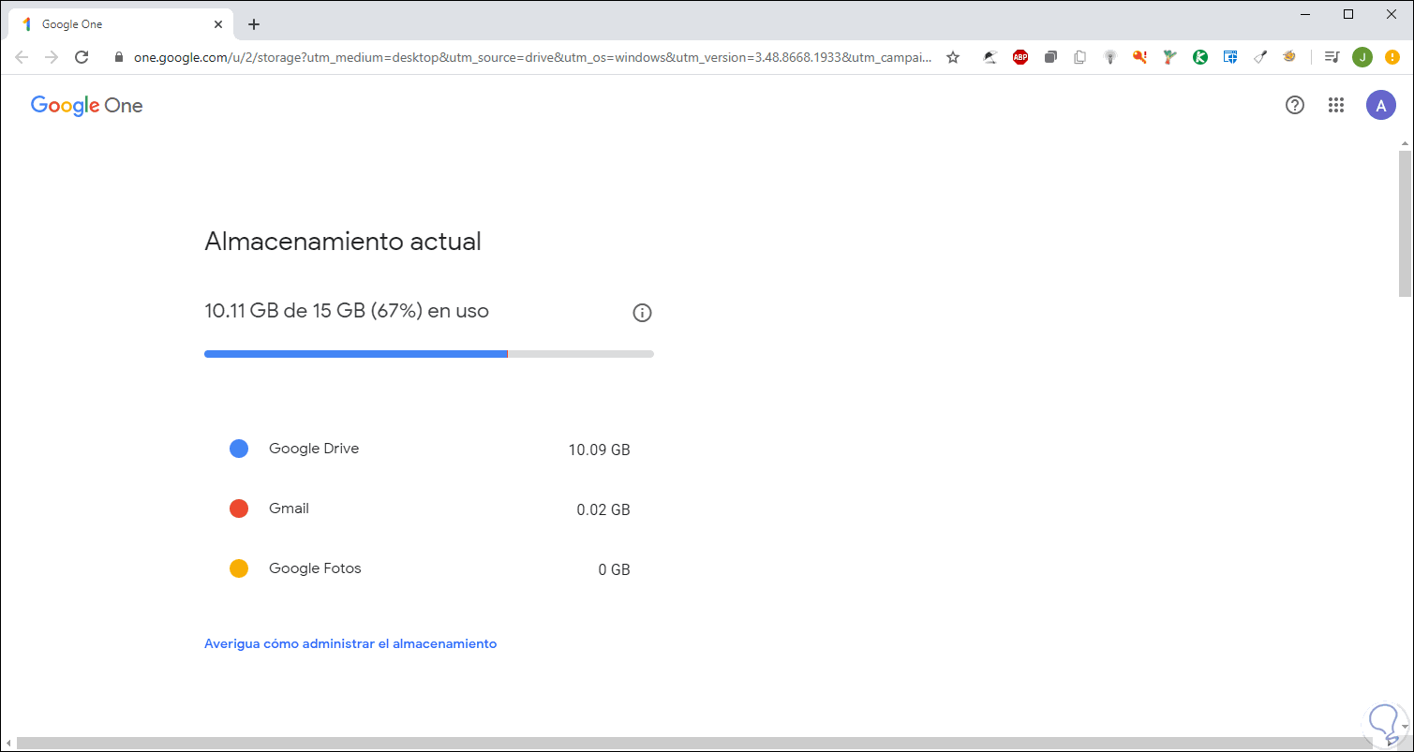Viewport: 1414px width, 752px height.
Task: Click the 0.02 GB Gmail usage value
Action: (x=603, y=509)
